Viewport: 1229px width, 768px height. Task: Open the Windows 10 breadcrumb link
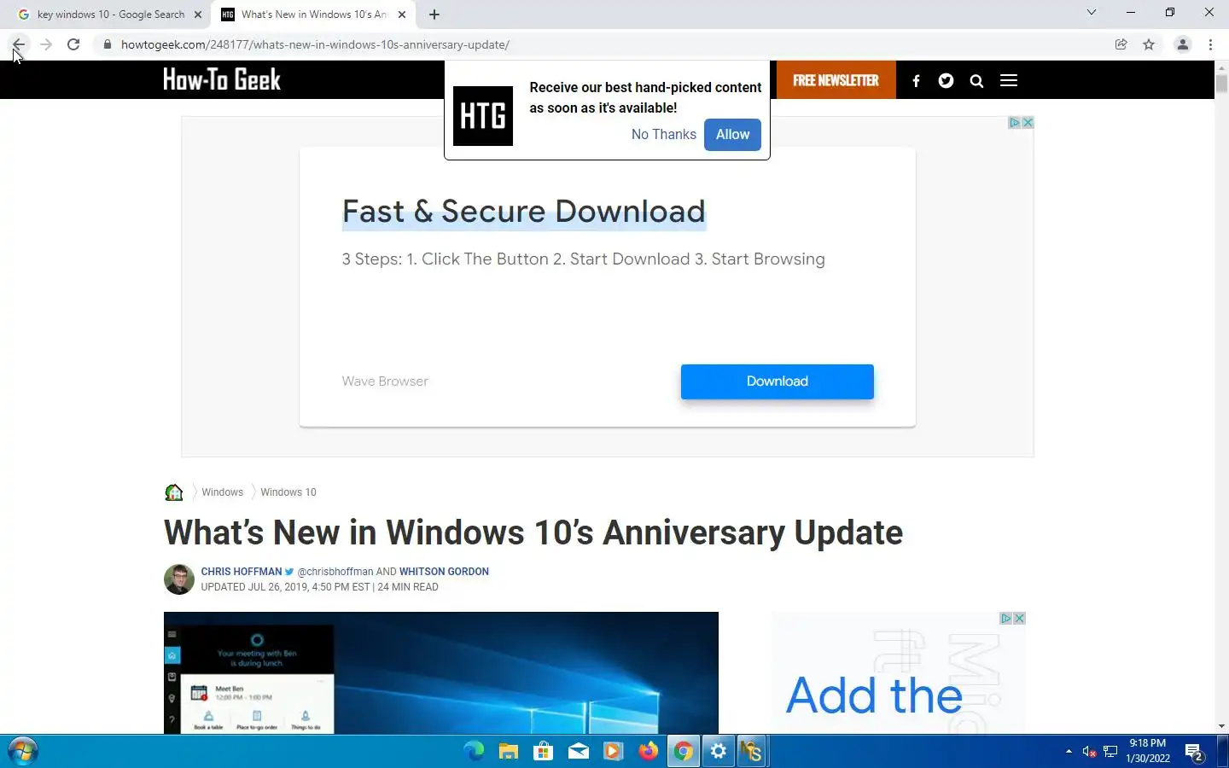click(x=288, y=492)
